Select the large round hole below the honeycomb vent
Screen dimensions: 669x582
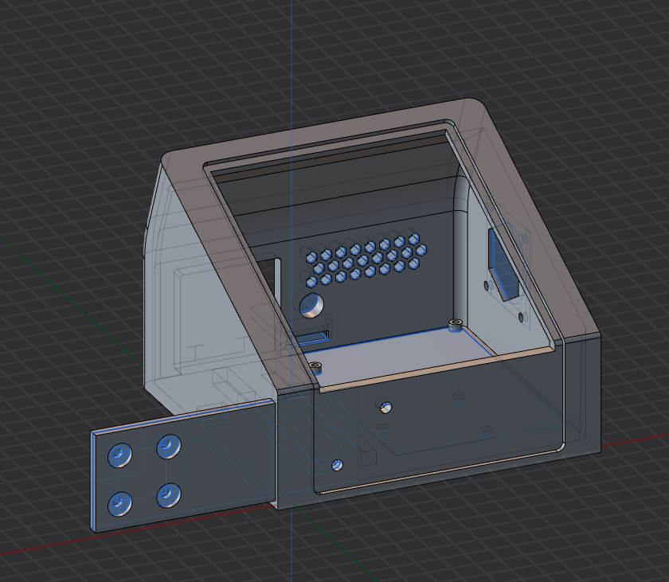(x=311, y=305)
